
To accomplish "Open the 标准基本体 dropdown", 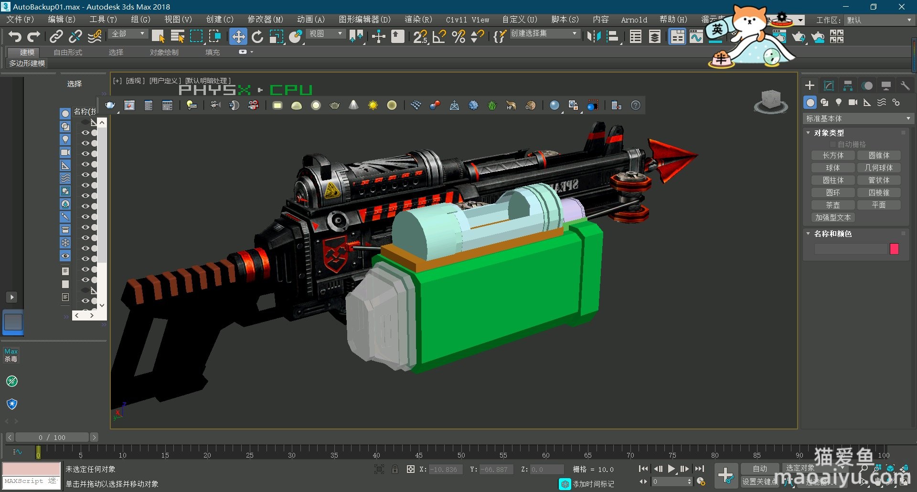I will [x=858, y=118].
